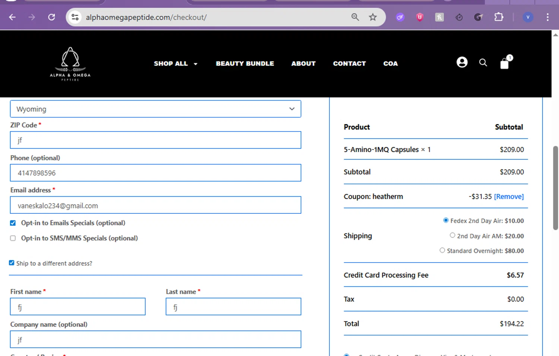Click the Coupon: heatherm label
This screenshot has width=559, height=356.
[373, 197]
